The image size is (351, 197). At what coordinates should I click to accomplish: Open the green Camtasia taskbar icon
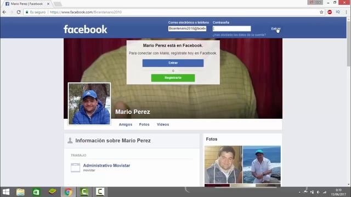[84, 192]
